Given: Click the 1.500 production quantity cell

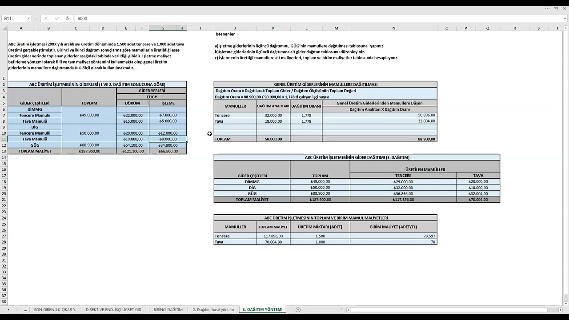Looking at the screenshot, I should pos(320,236).
